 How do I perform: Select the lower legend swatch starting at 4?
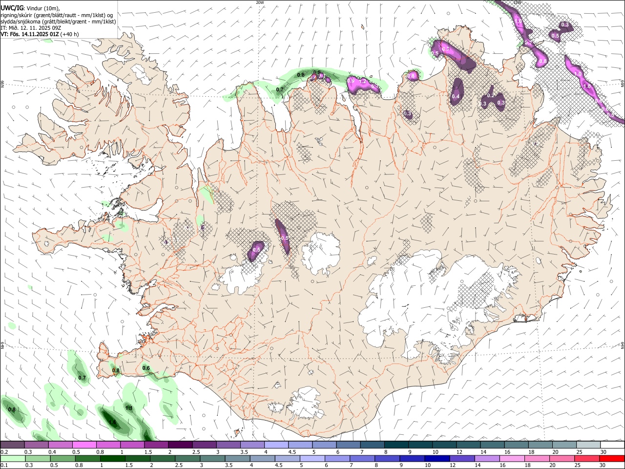coord(262,458)
